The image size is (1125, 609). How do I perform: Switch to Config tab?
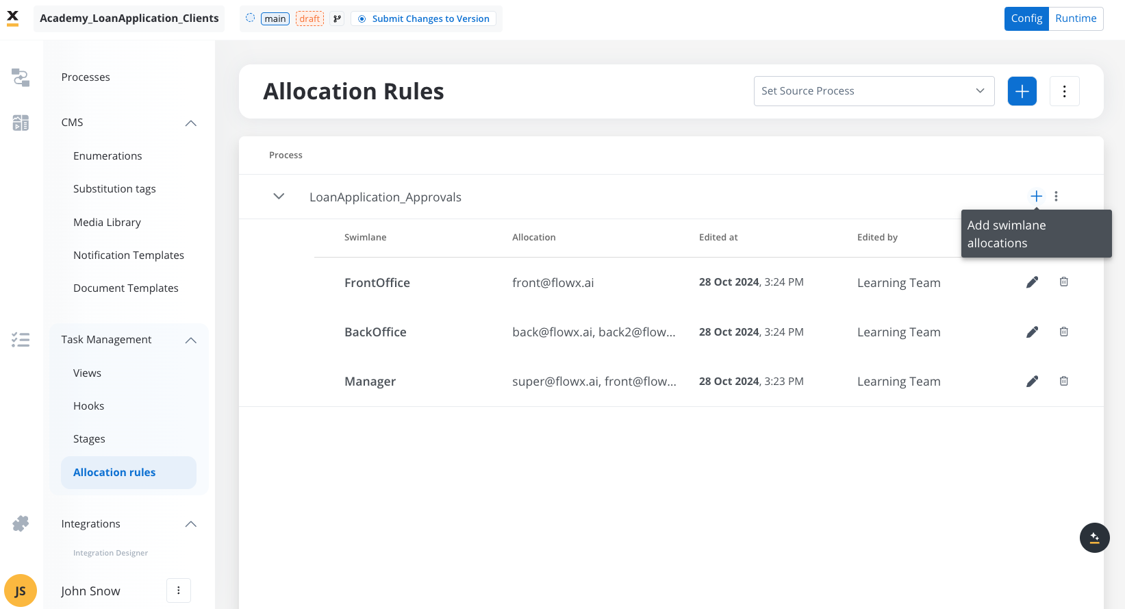pyautogui.click(x=1026, y=18)
